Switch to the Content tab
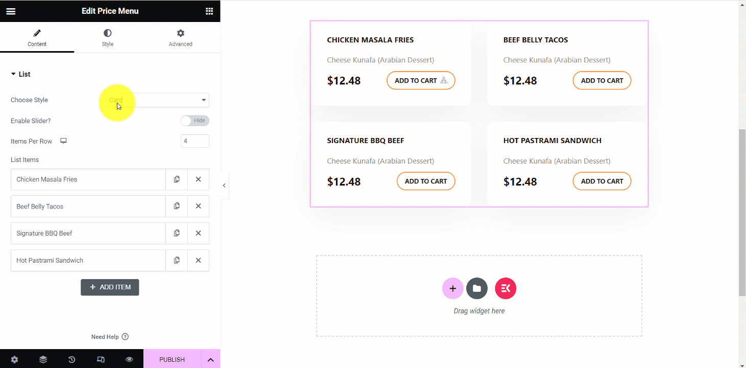The width and height of the screenshot is (746, 368). pos(37,38)
